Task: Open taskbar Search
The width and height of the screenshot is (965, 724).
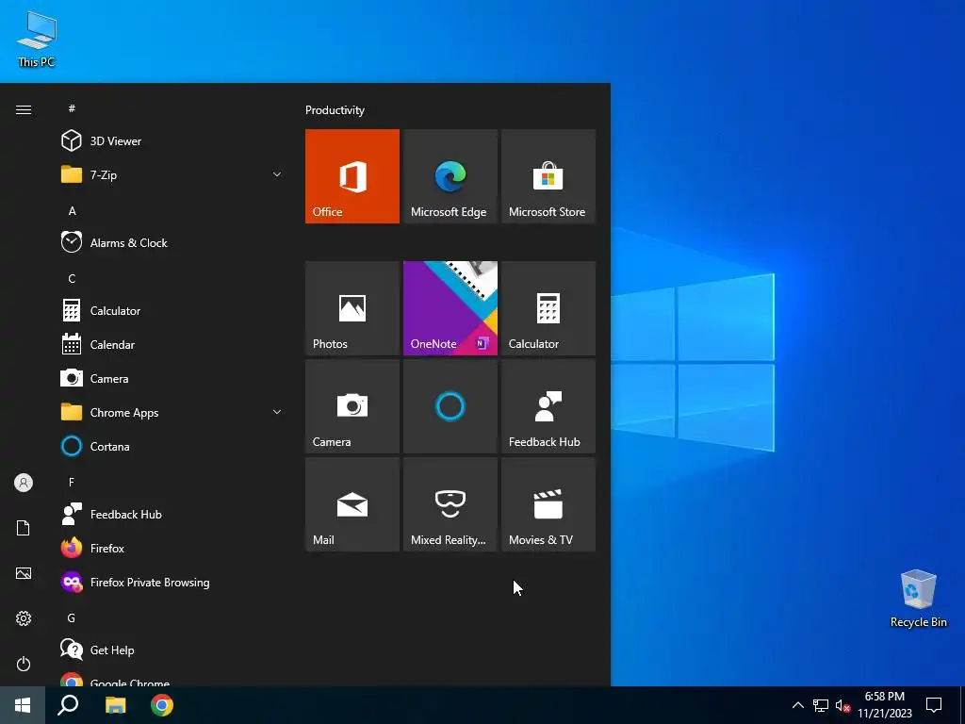Action: click(x=68, y=705)
